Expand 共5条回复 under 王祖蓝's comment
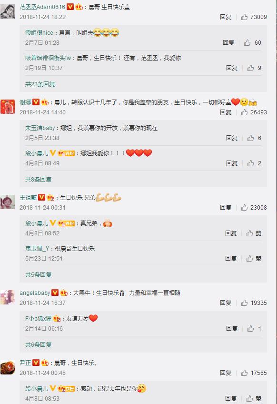Viewport: 277px width, 404px height. coord(39,275)
